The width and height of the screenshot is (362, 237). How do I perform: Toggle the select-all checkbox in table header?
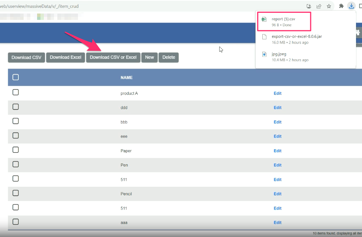16,77
